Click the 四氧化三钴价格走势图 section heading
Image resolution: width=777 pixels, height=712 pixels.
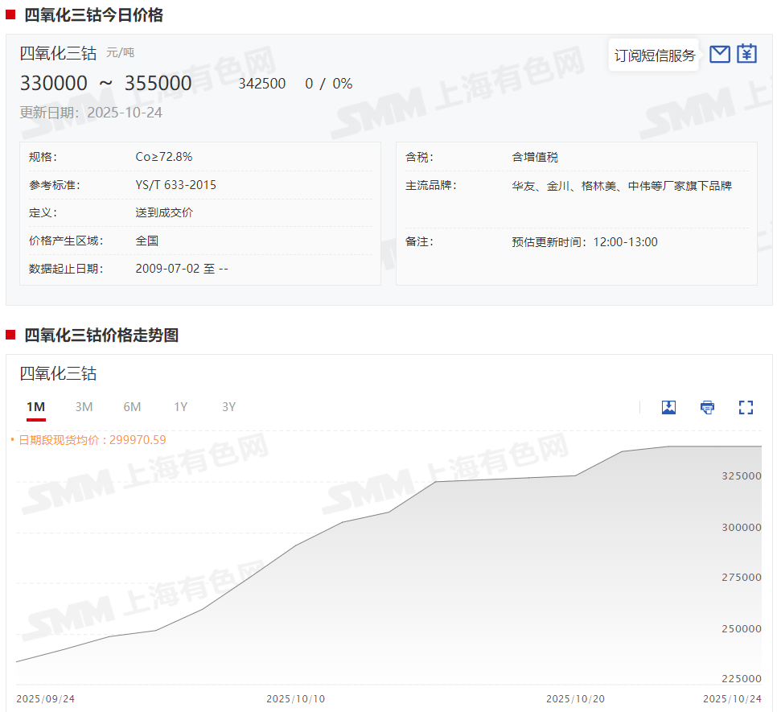tap(101, 335)
